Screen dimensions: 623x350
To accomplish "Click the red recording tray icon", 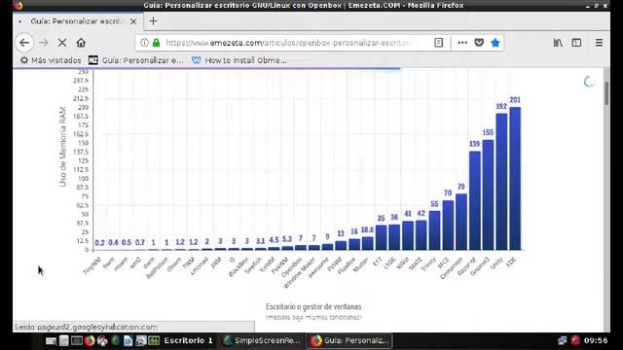I will (575, 340).
